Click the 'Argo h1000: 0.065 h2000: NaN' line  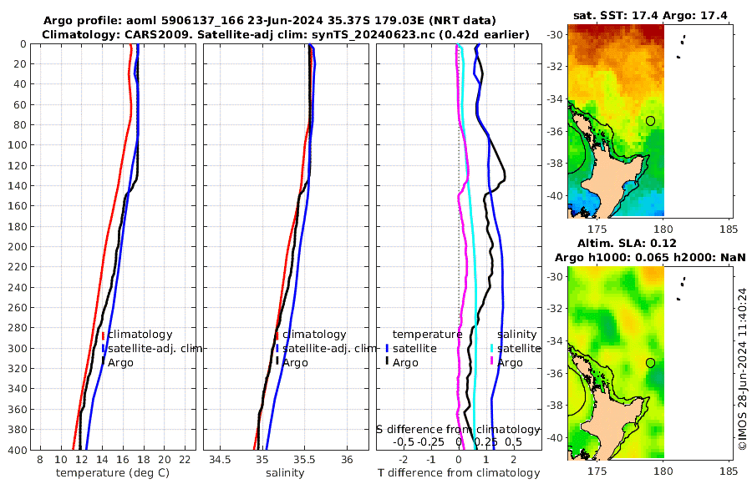(x=650, y=258)
